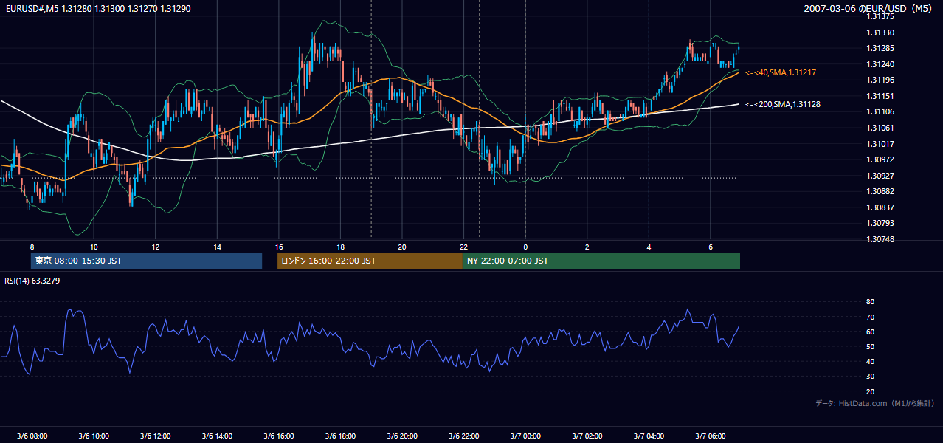Click the 1.30793 price axis value
943x443 pixels.
point(881,223)
